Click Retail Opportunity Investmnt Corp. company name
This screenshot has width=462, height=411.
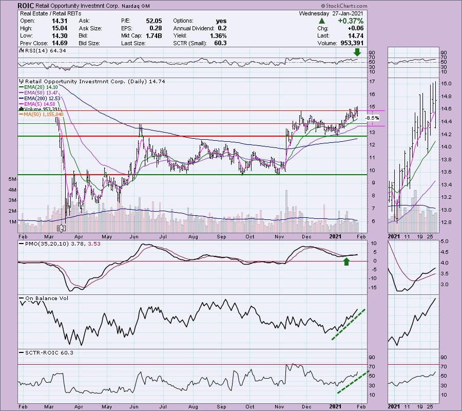(x=78, y=6)
